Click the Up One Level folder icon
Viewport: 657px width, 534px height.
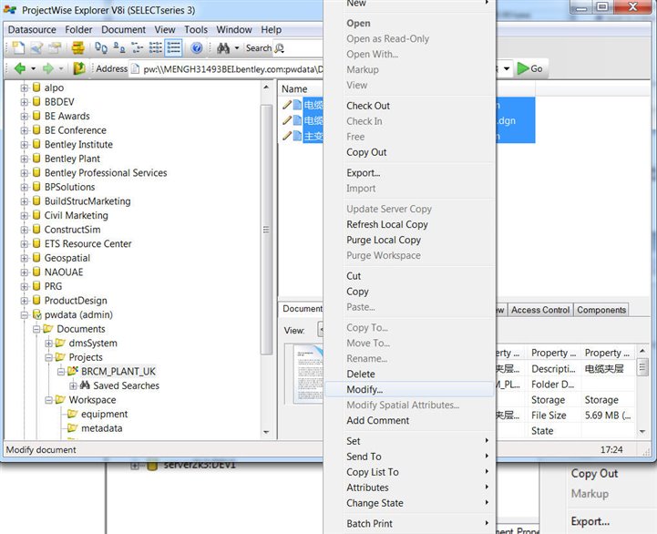[79, 68]
